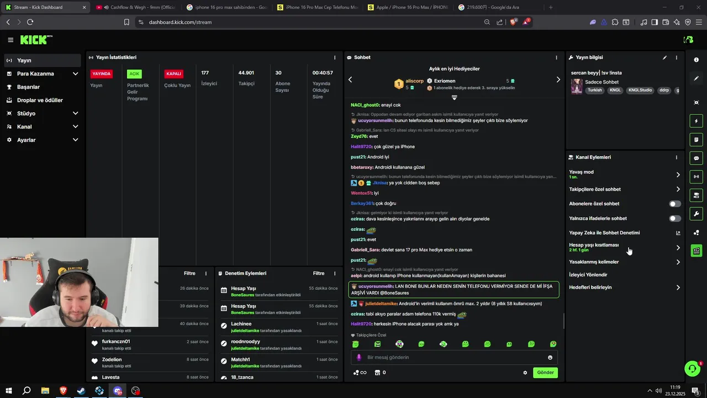Toggle Abonelere özel sohbet switch
The height and width of the screenshot is (398, 707).
coord(675,204)
